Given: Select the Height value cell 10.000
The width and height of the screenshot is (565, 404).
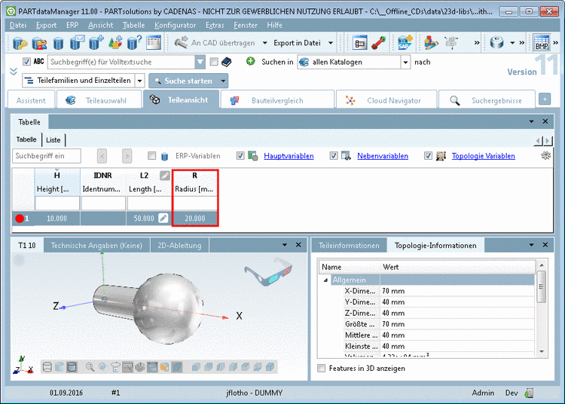Looking at the screenshot, I should coord(57,219).
